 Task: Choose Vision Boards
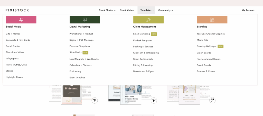(204, 53)
